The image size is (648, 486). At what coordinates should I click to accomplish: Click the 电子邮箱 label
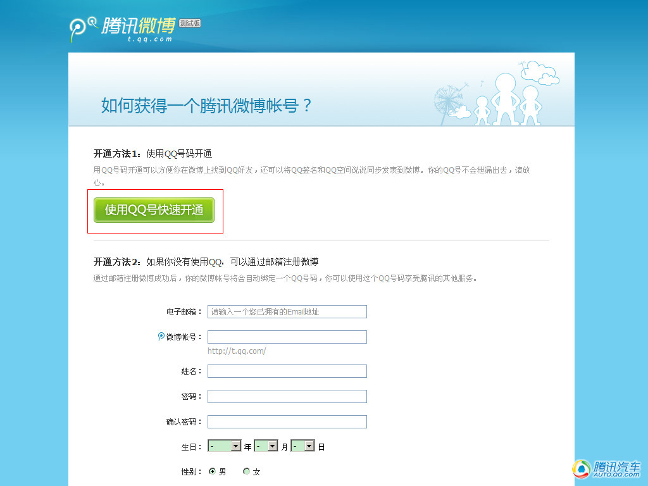[x=184, y=312]
